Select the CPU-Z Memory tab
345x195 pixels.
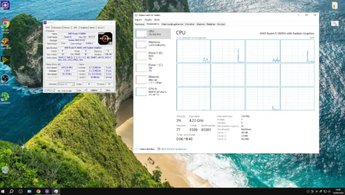[x=67, y=28]
